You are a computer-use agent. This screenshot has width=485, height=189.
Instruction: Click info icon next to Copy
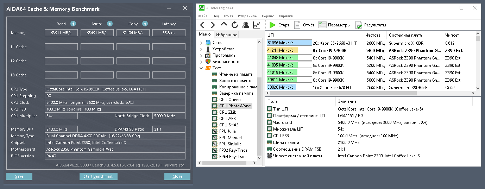(145, 24)
